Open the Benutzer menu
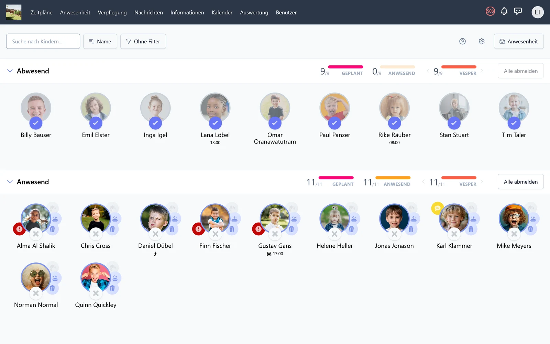Image resolution: width=550 pixels, height=344 pixels. click(x=286, y=12)
